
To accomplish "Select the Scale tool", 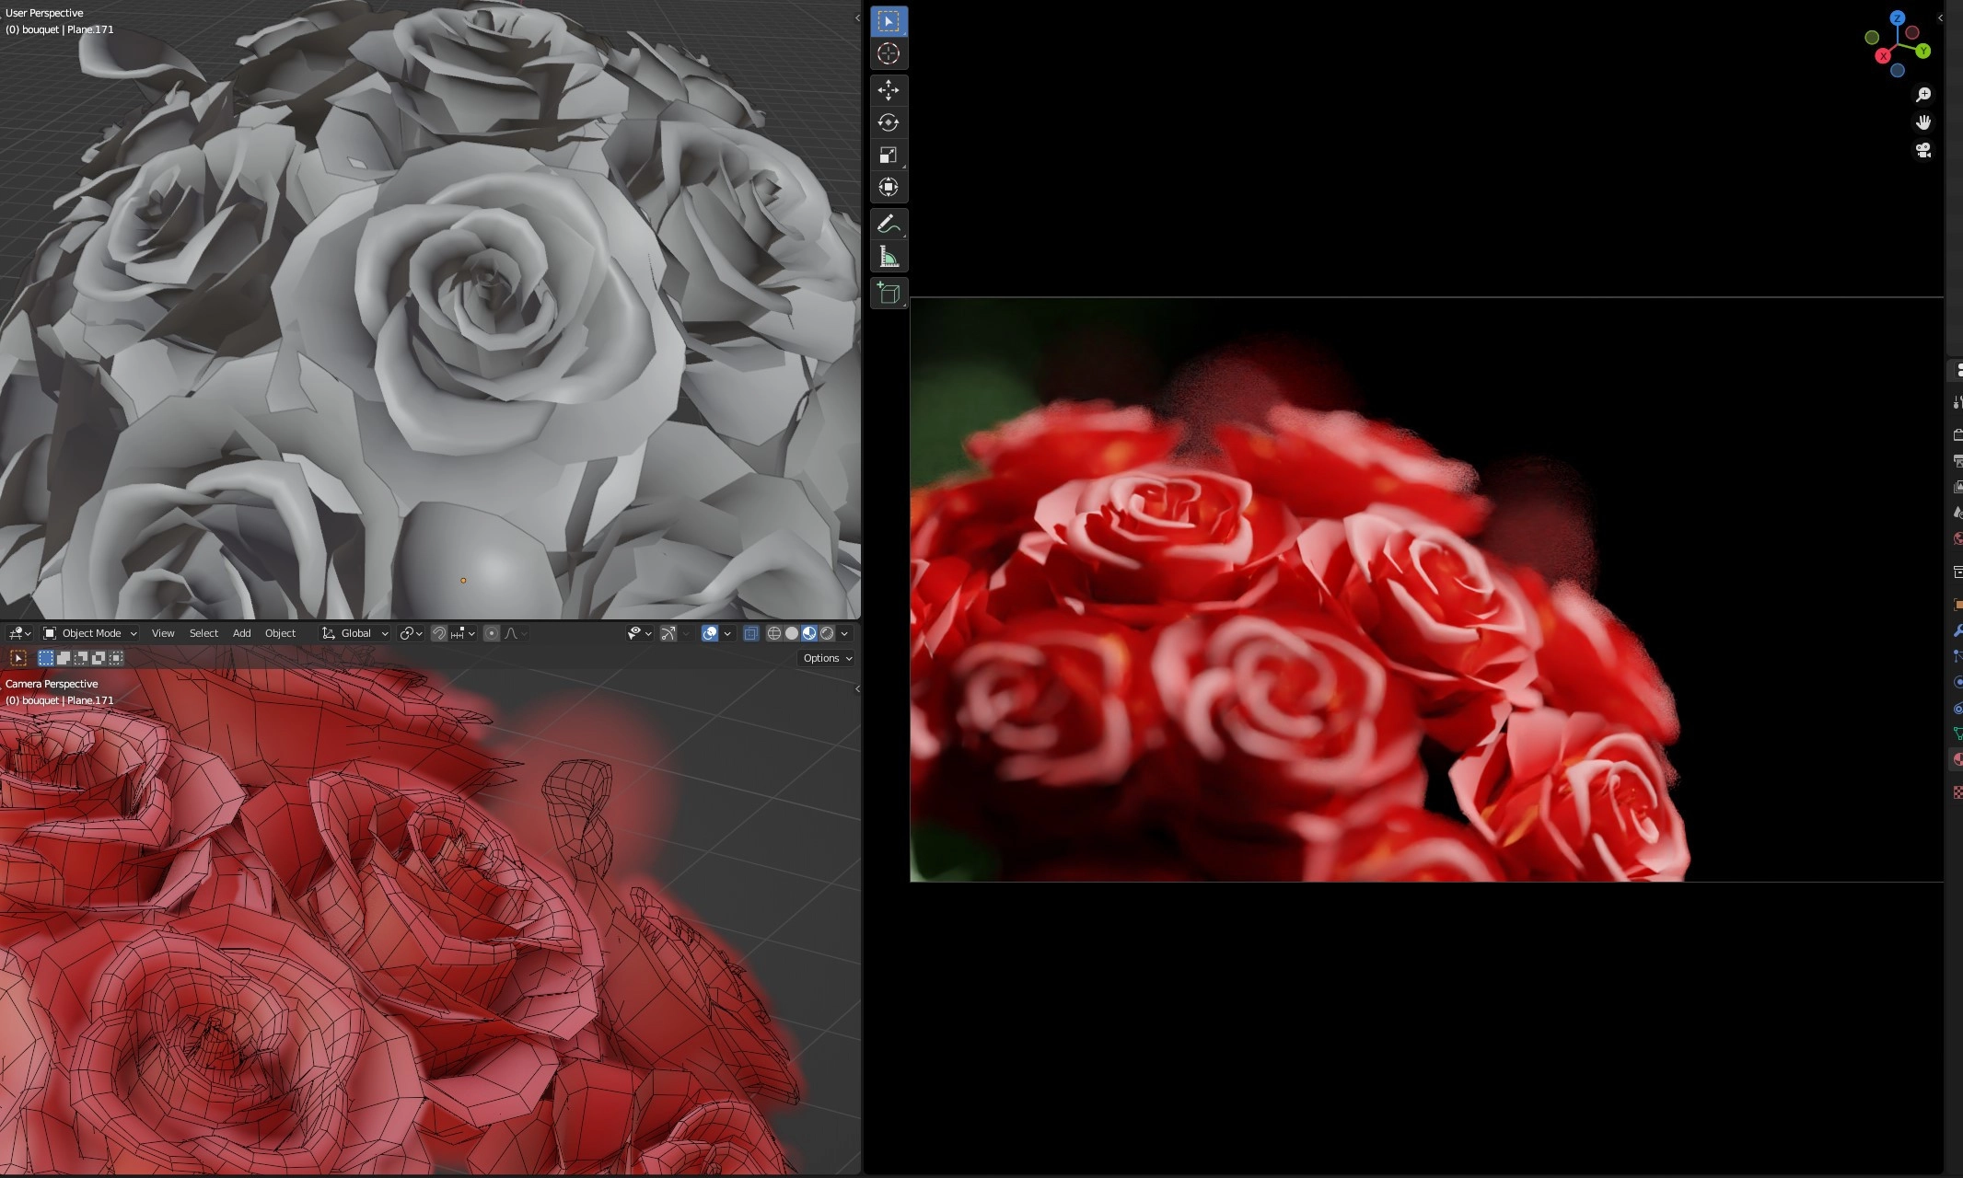I will pos(888,155).
